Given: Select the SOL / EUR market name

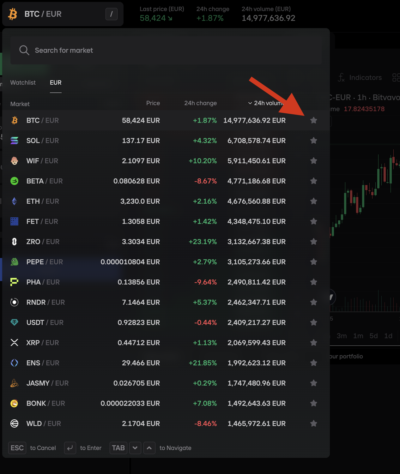Looking at the screenshot, I should [x=43, y=141].
